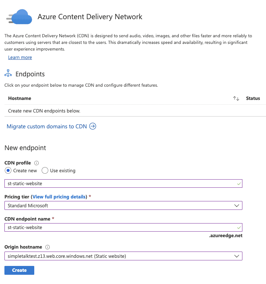Click the Create button
The height and width of the screenshot is (284, 266).
(20, 270)
